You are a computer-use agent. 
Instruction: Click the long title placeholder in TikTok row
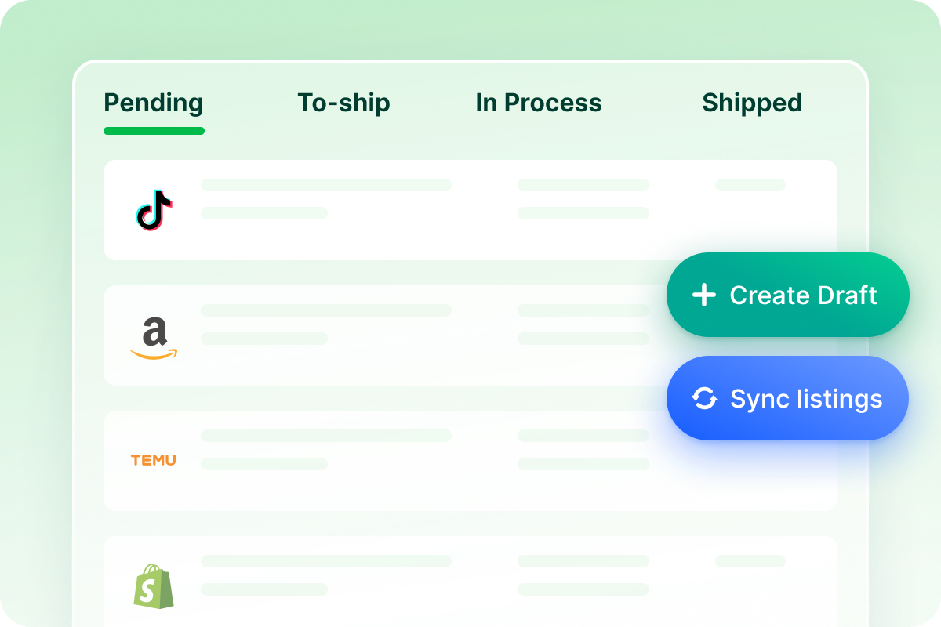pos(326,185)
